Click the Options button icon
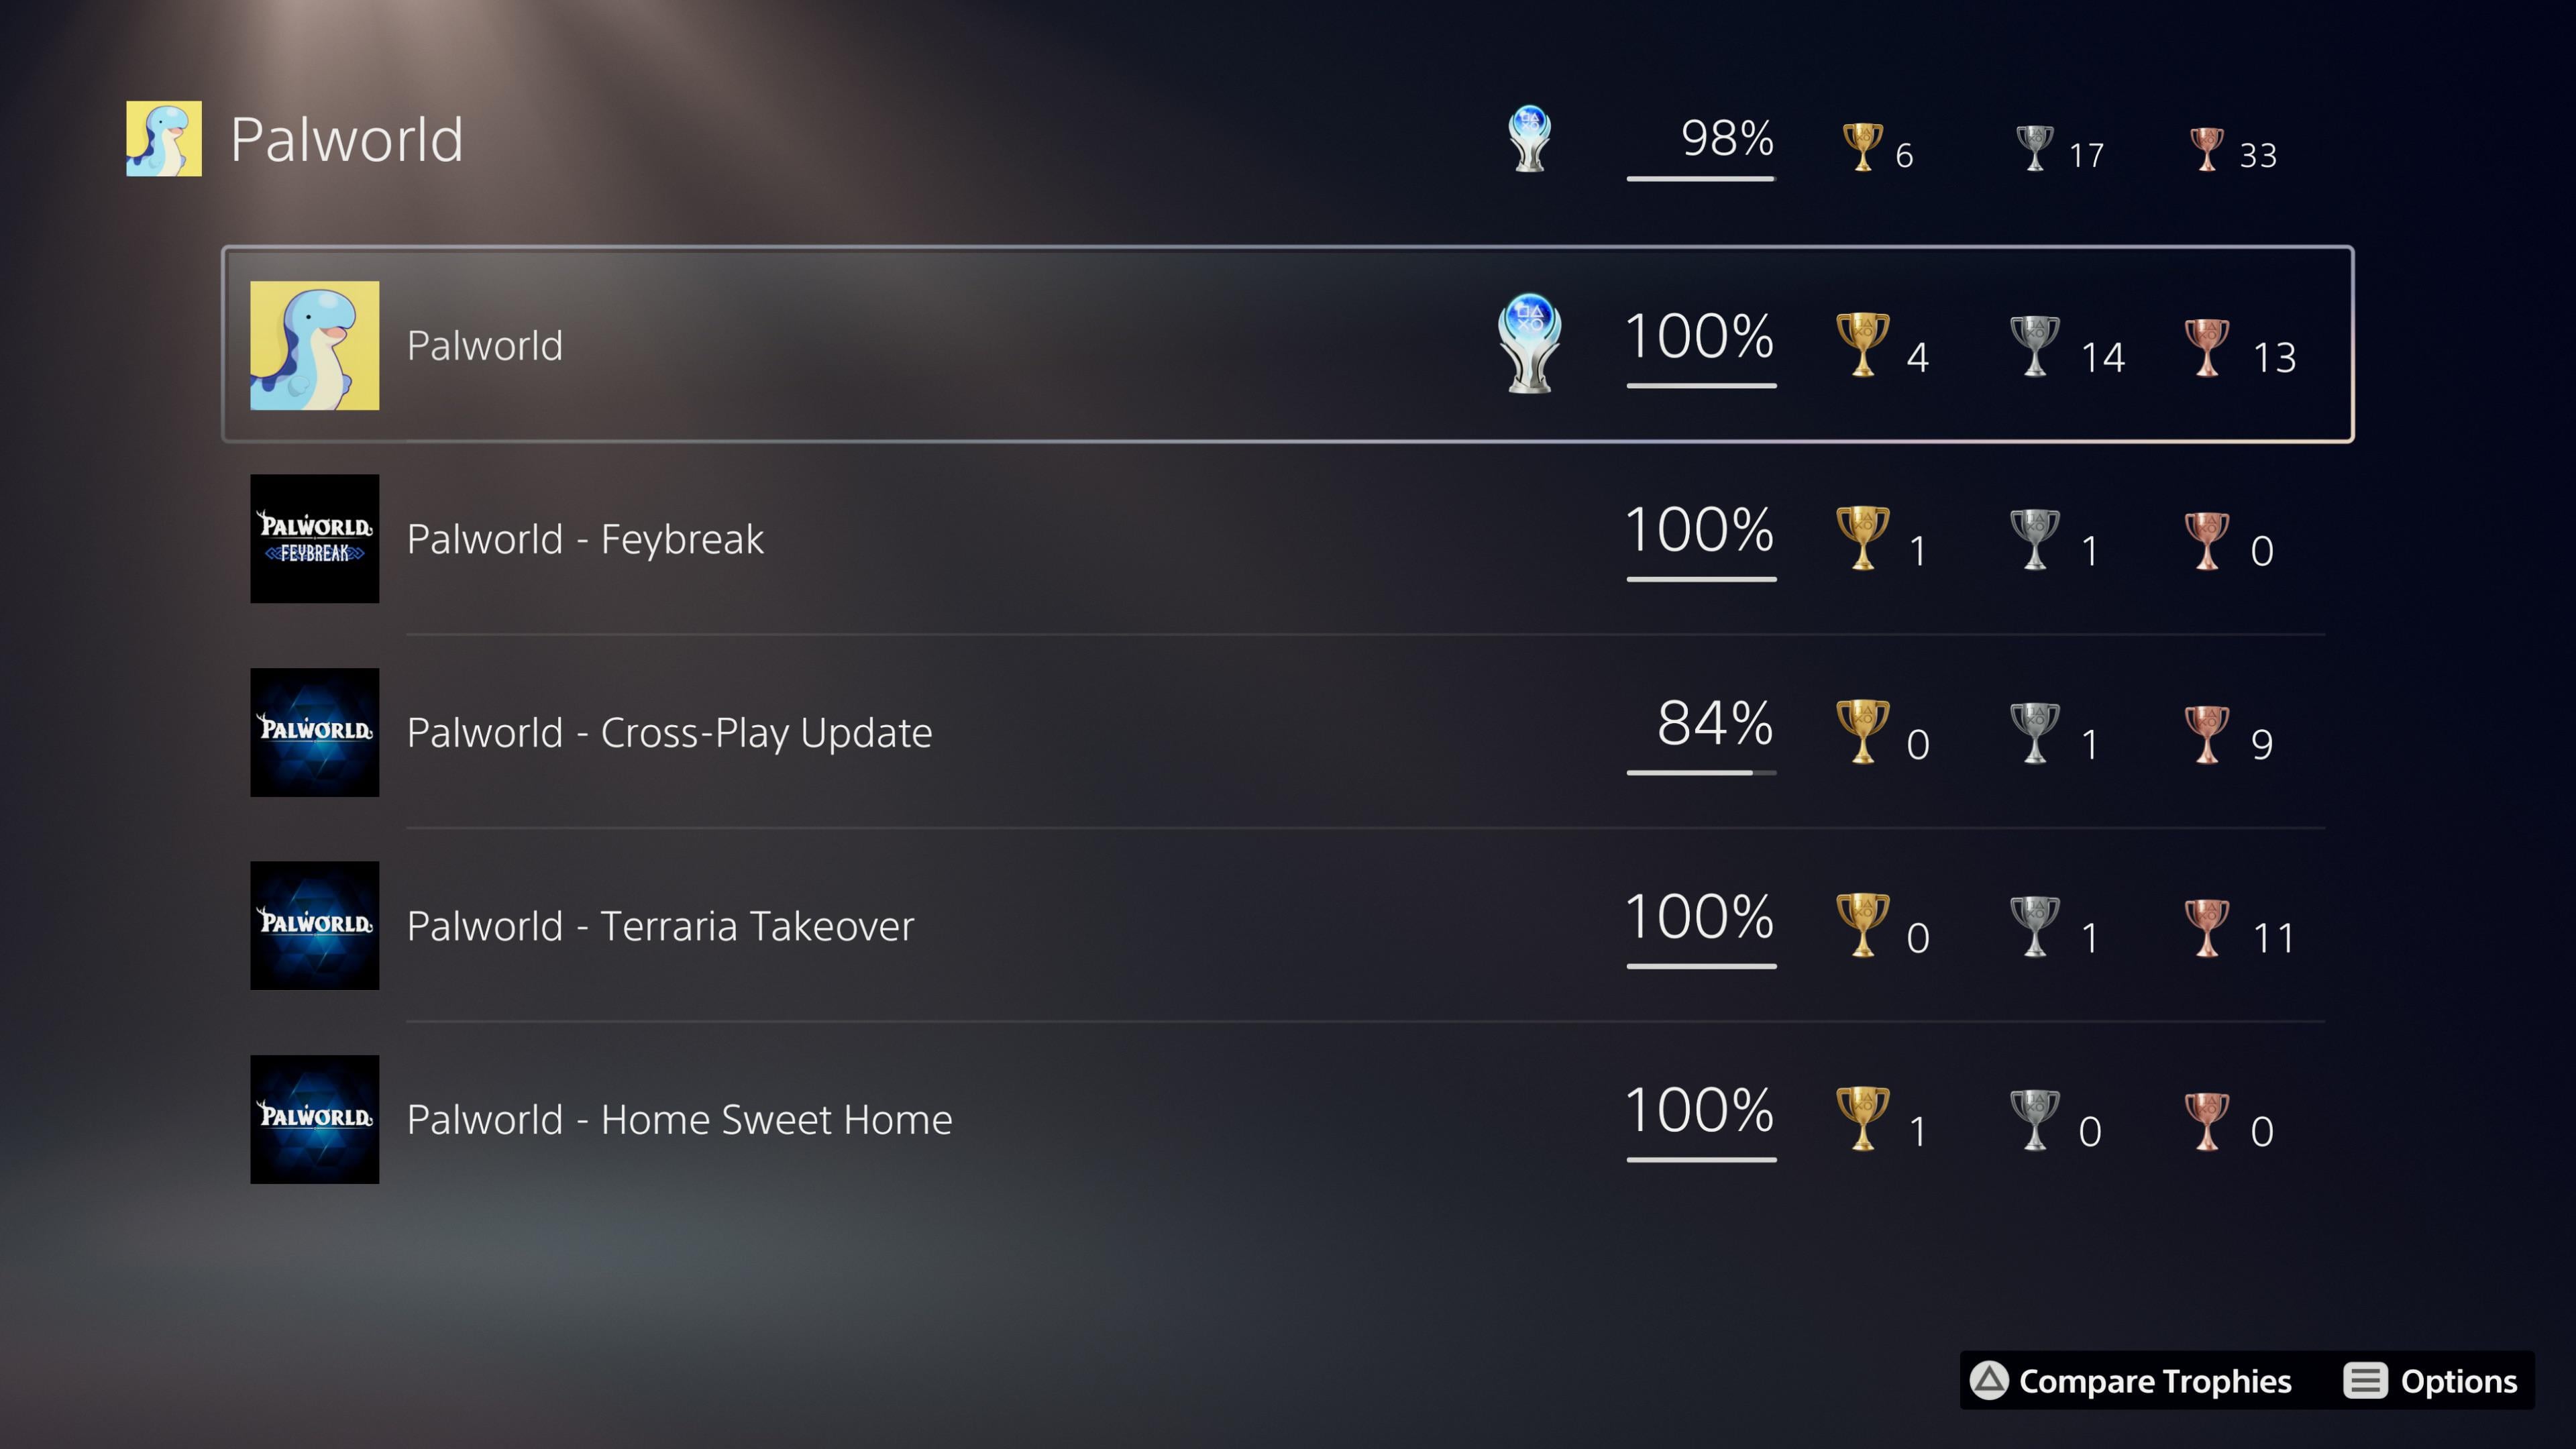2576x1449 pixels. (2365, 1381)
